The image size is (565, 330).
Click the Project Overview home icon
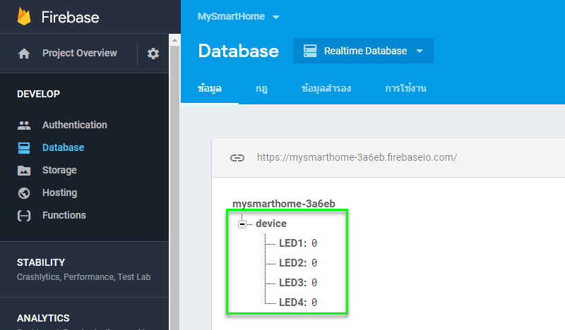click(24, 54)
